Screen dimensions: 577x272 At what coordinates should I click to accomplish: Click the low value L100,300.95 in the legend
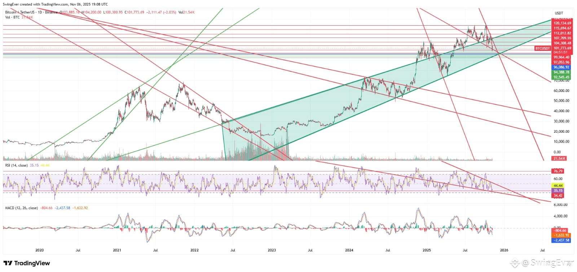tap(113, 12)
